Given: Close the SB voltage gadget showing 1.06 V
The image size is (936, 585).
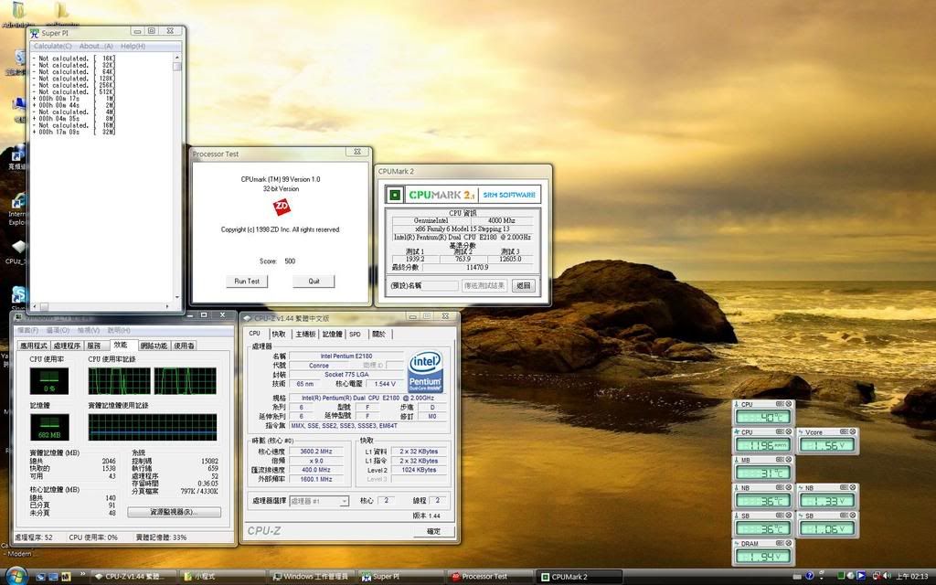Looking at the screenshot, I should (853, 516).
